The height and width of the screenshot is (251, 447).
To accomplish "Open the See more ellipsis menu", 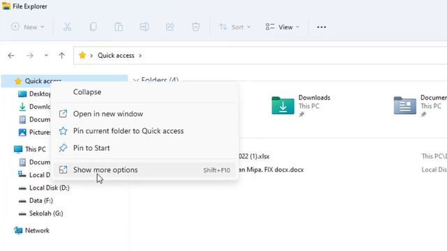I will 321,27.
